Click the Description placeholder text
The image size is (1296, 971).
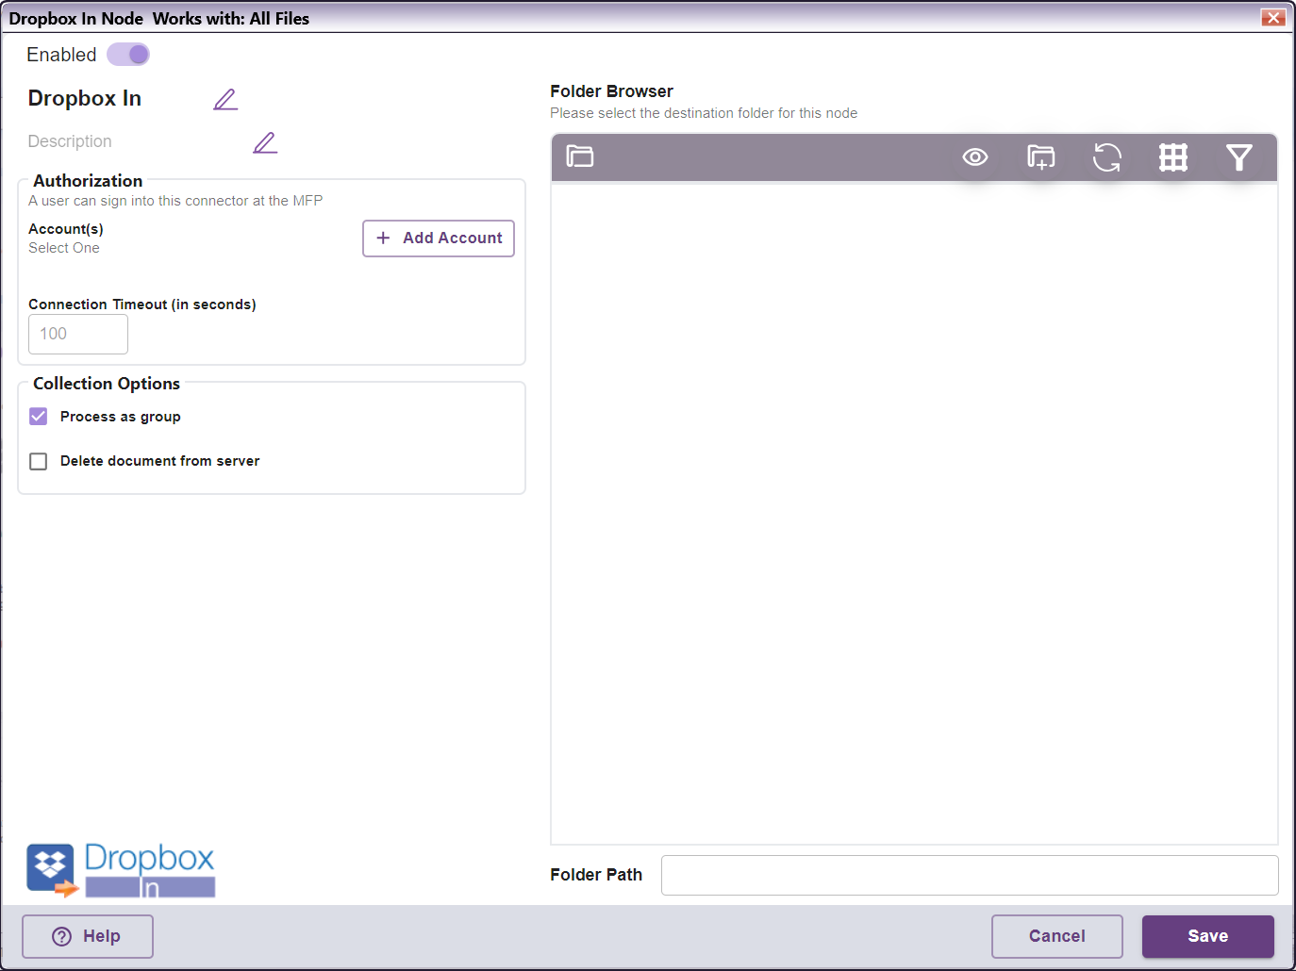70,141
